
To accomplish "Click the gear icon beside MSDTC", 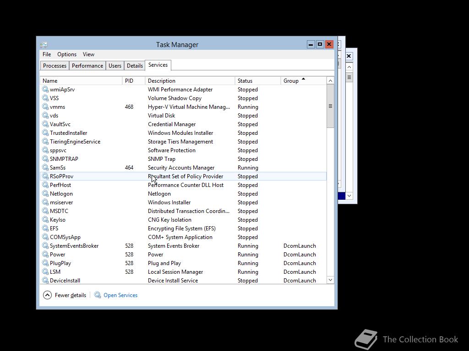I will click(x=45, y=211).
